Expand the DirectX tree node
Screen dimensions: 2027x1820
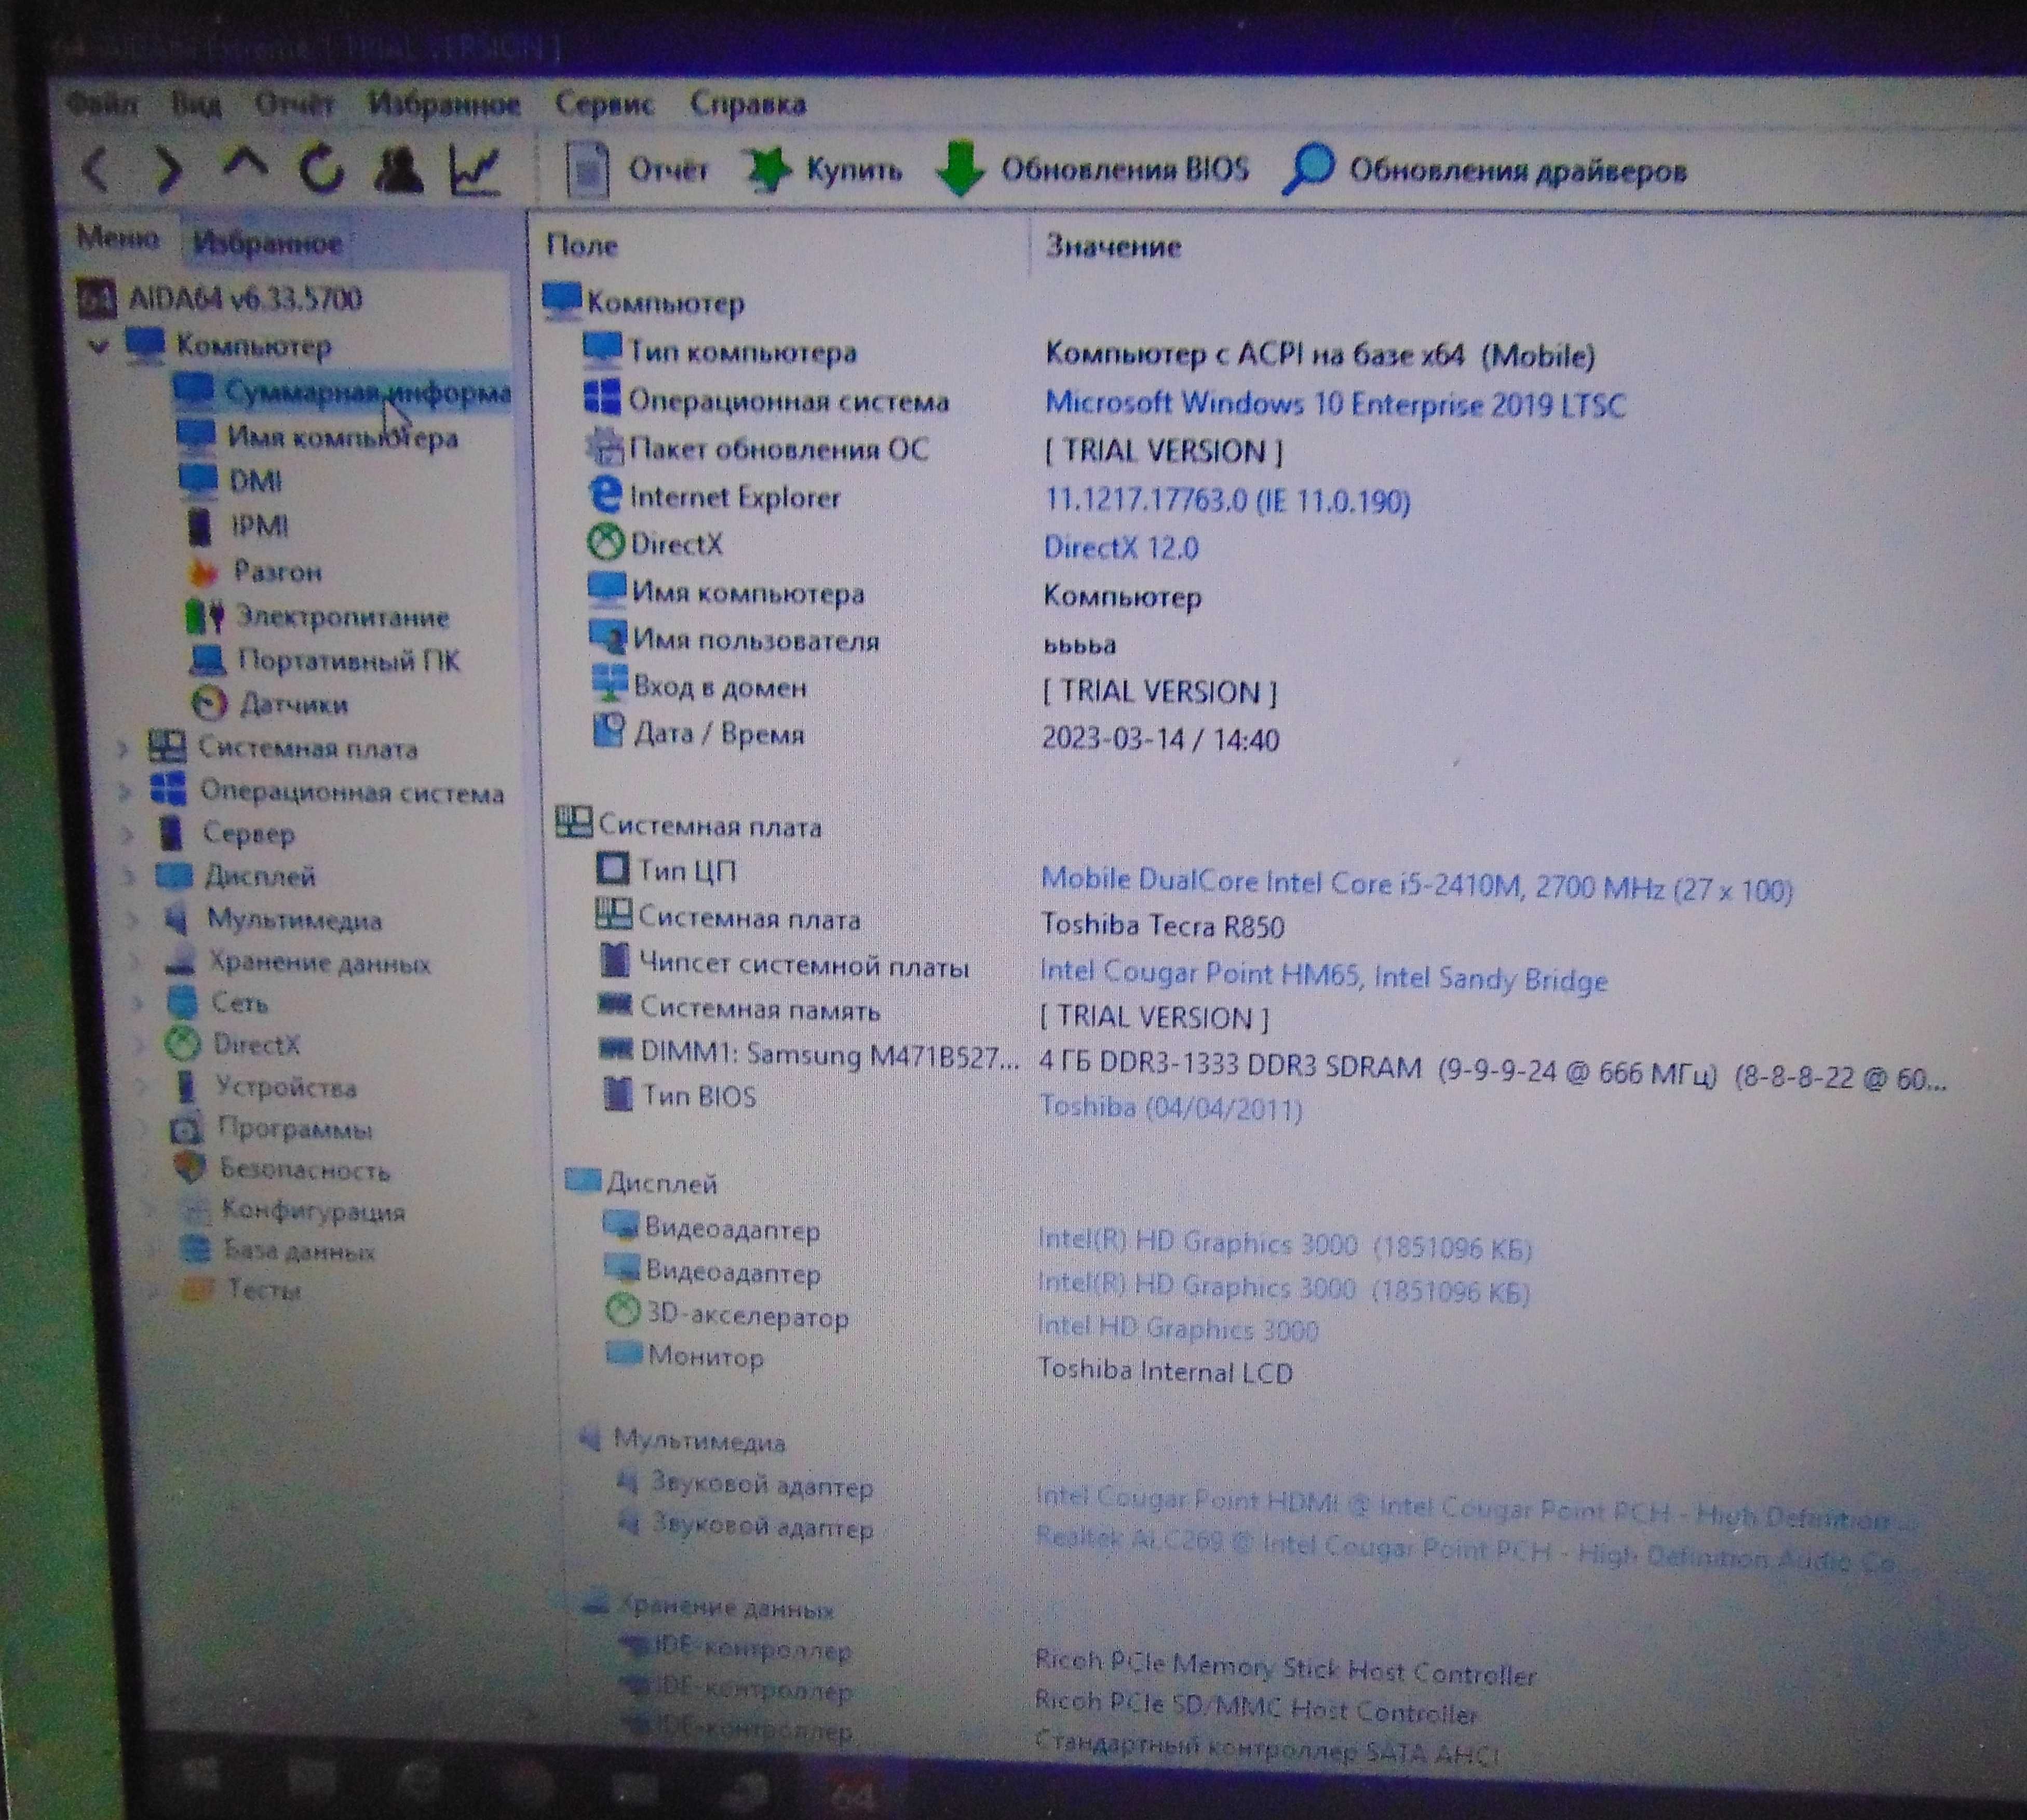click(x=139, y=1045)
